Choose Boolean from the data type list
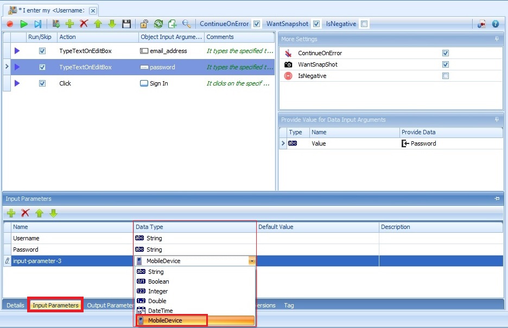Viewport: 508px width, 328px height. click(195, 281)
